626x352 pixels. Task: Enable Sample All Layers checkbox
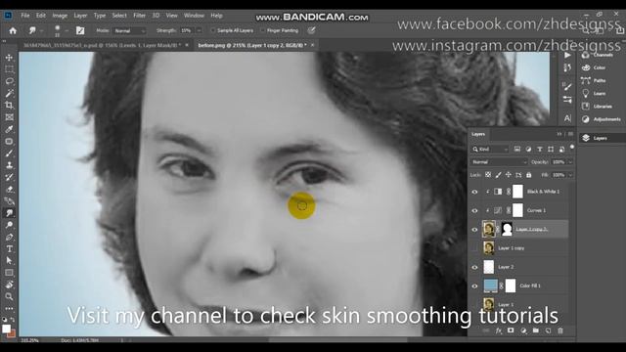pos(213,30)
